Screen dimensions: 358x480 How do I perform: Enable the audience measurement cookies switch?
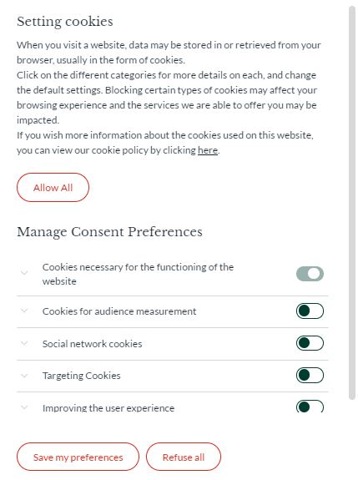click(310, 311)
